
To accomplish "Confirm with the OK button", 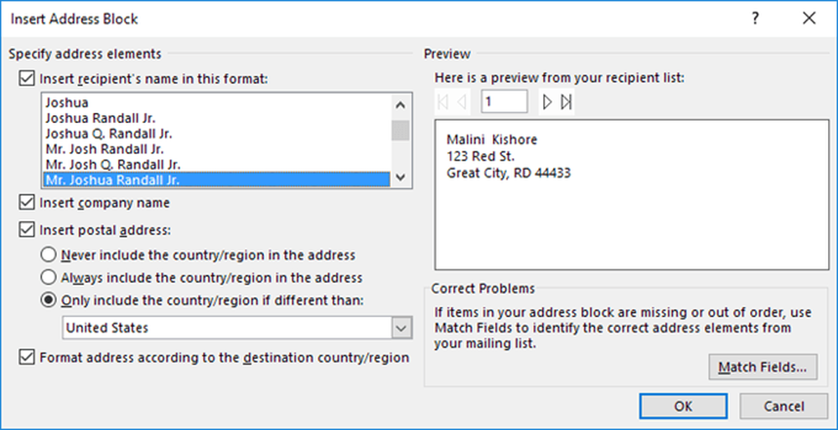I will (683, 407).
